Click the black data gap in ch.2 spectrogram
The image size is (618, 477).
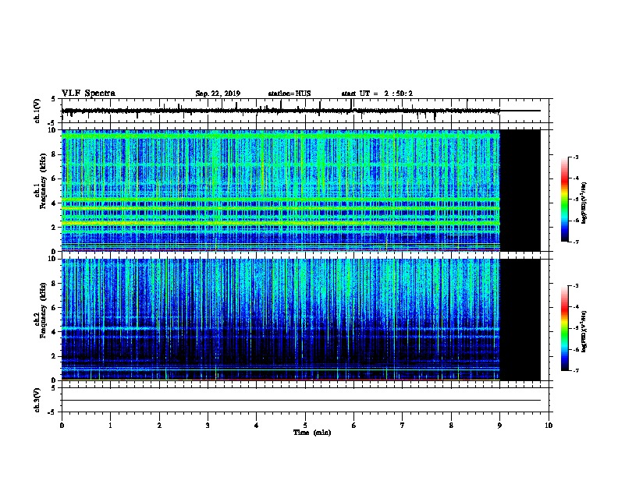pos(520,320)
